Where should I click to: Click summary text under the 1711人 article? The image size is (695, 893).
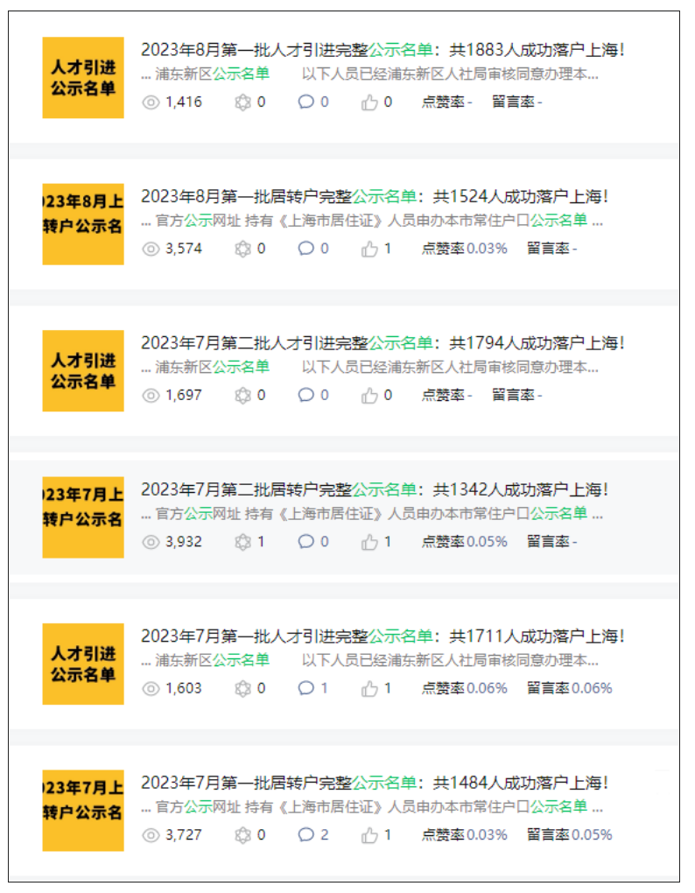tap(370, 661)
